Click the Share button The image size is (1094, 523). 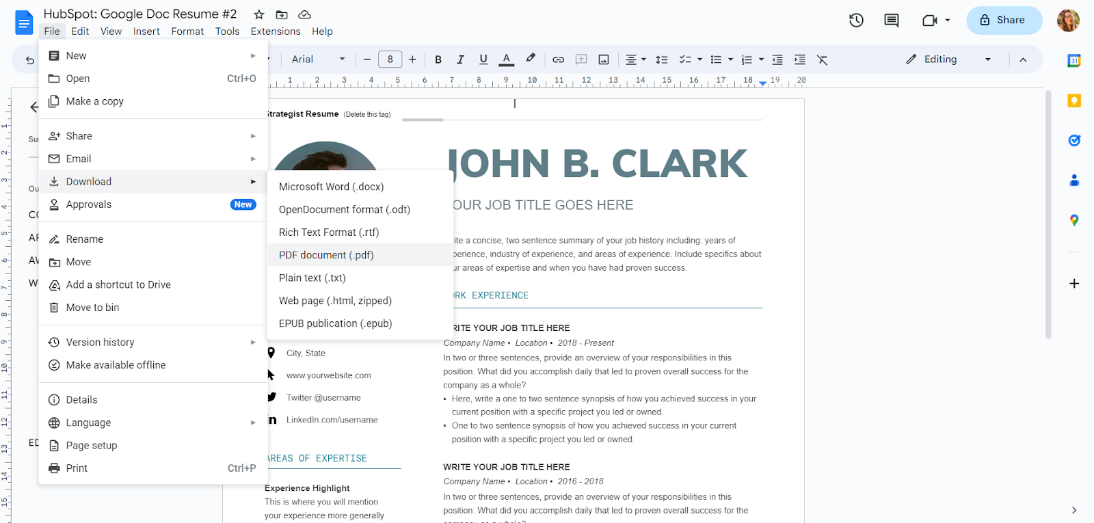pos(1004,21)
